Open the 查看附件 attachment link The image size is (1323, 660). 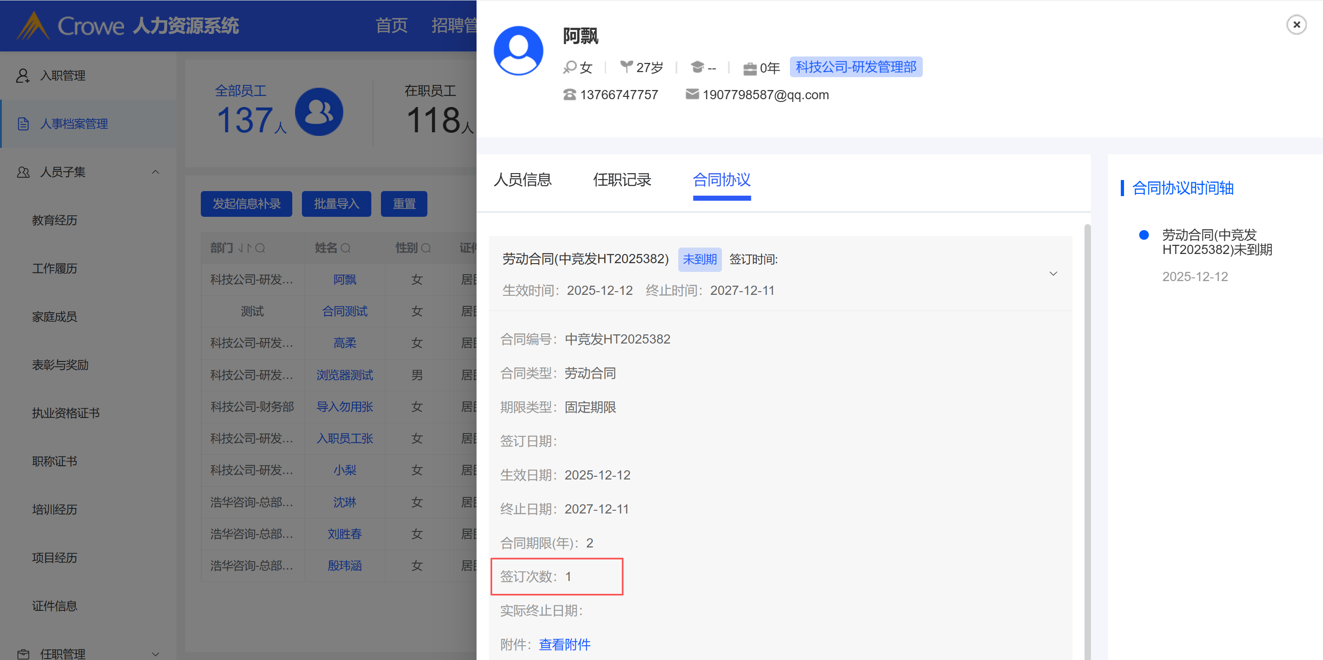coord(564,644)
